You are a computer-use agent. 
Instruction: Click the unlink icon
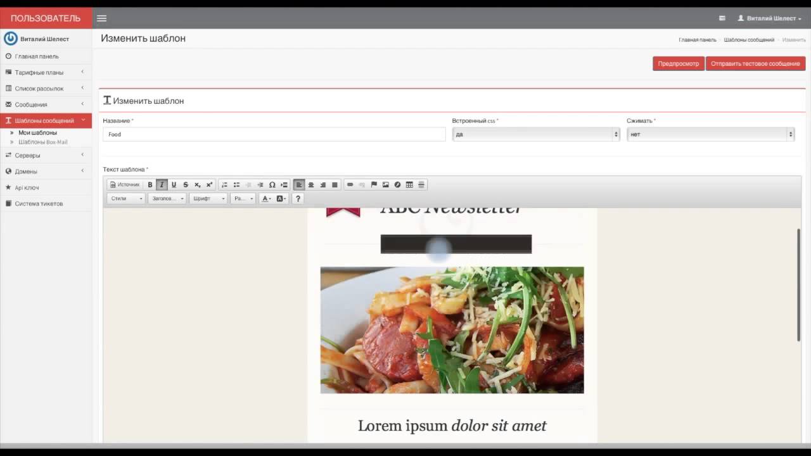click(x=362, y=185)
